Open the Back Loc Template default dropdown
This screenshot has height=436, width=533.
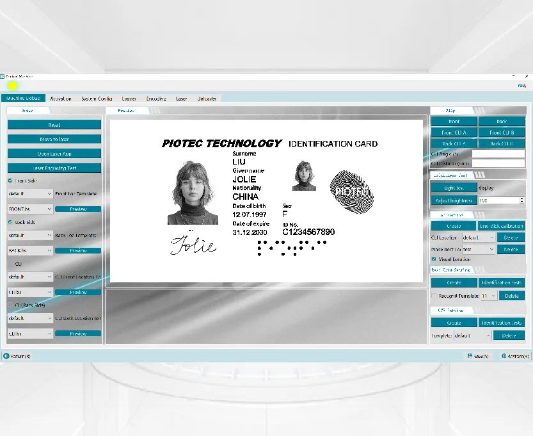click(x=30, y=236)
